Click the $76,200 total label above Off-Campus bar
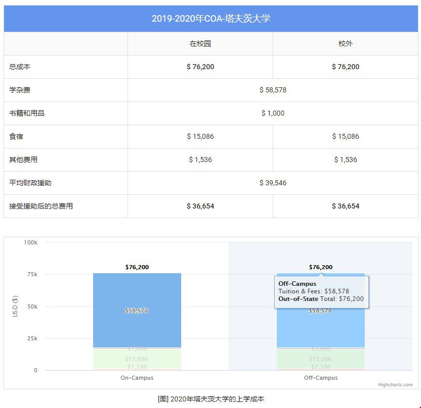The height and width of the screenshot is (408, 421). pyautogui.click(x=321, y=267)
